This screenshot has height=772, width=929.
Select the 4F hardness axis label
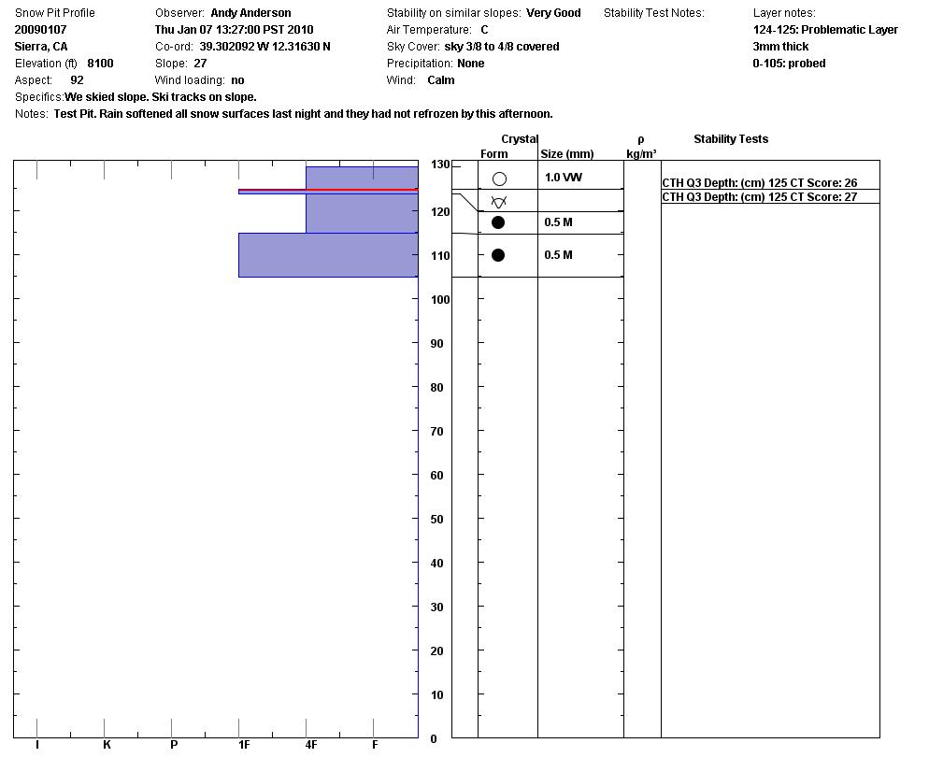[311, 745]
